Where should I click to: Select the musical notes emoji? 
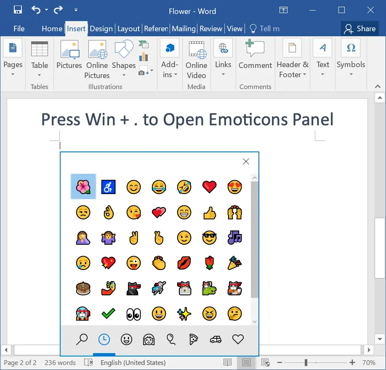(x=234, y=237)
